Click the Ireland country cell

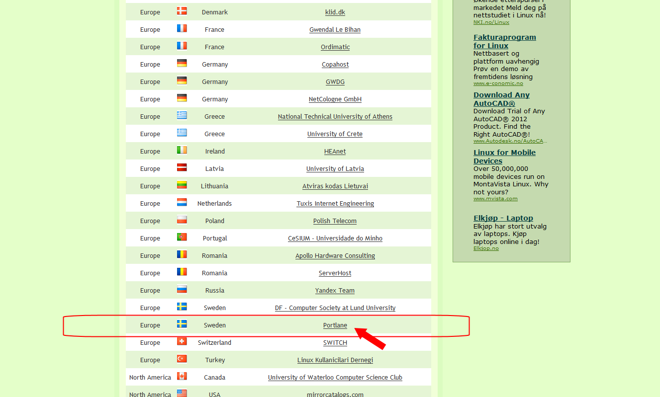[x=215, y=152]
